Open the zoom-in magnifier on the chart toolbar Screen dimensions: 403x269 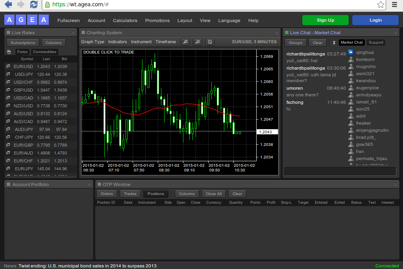[185, 42]
